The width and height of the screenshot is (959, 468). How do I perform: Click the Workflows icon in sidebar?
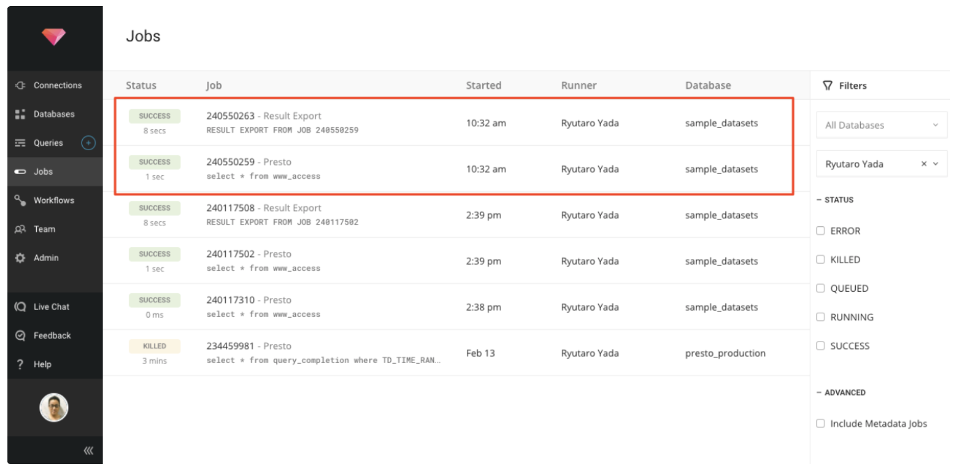coord(21,200)
